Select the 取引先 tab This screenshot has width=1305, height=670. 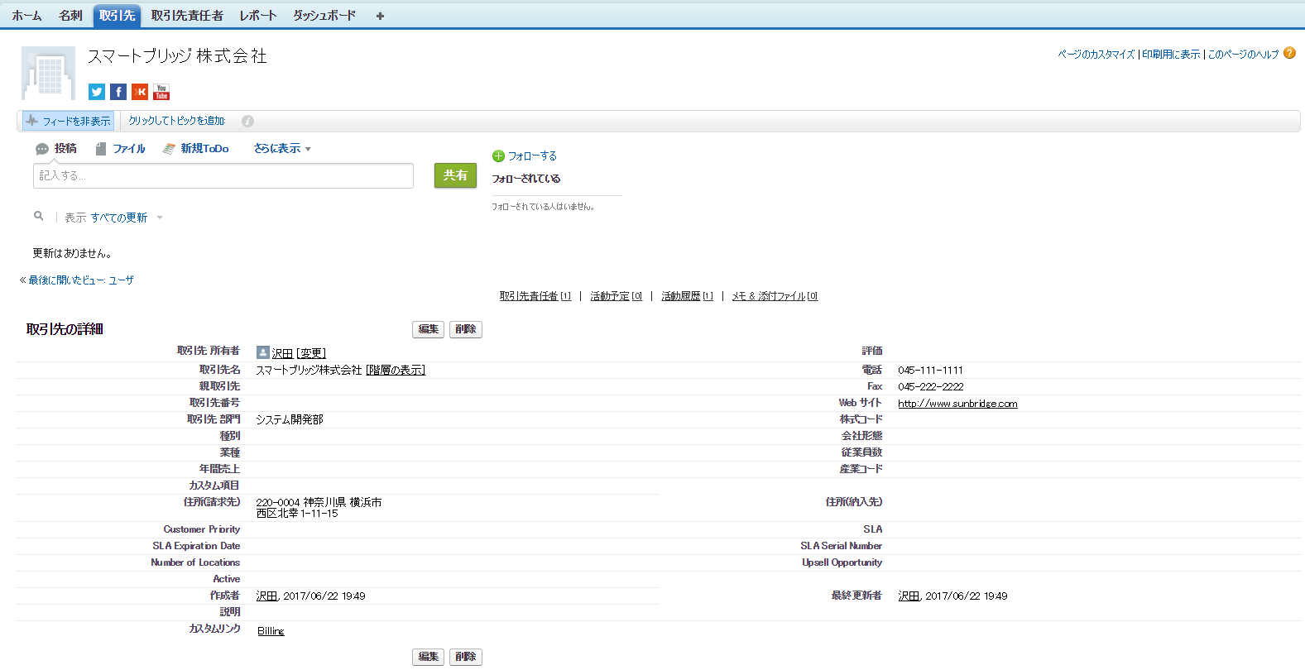pos(118,16)
